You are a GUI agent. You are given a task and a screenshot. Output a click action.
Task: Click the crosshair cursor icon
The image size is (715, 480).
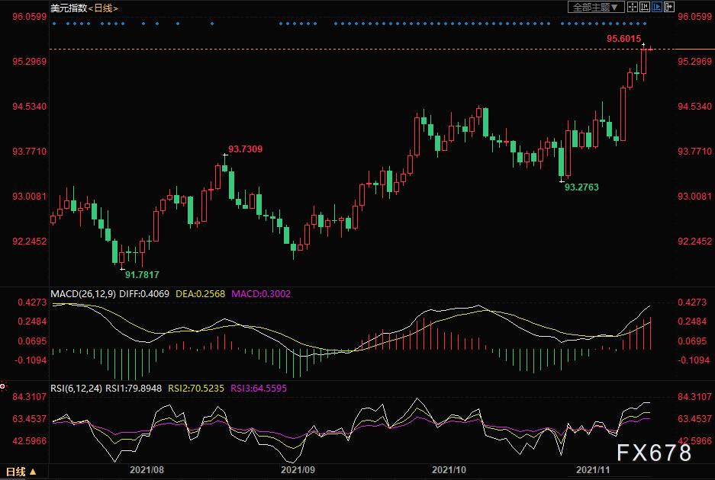pyautogui.click(x=633, y=7)
